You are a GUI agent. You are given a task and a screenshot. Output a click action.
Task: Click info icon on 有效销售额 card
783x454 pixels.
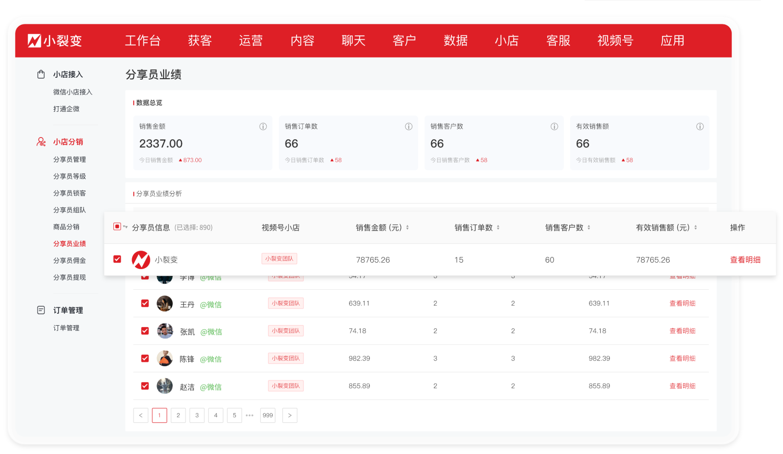click(x=700, y=126)
